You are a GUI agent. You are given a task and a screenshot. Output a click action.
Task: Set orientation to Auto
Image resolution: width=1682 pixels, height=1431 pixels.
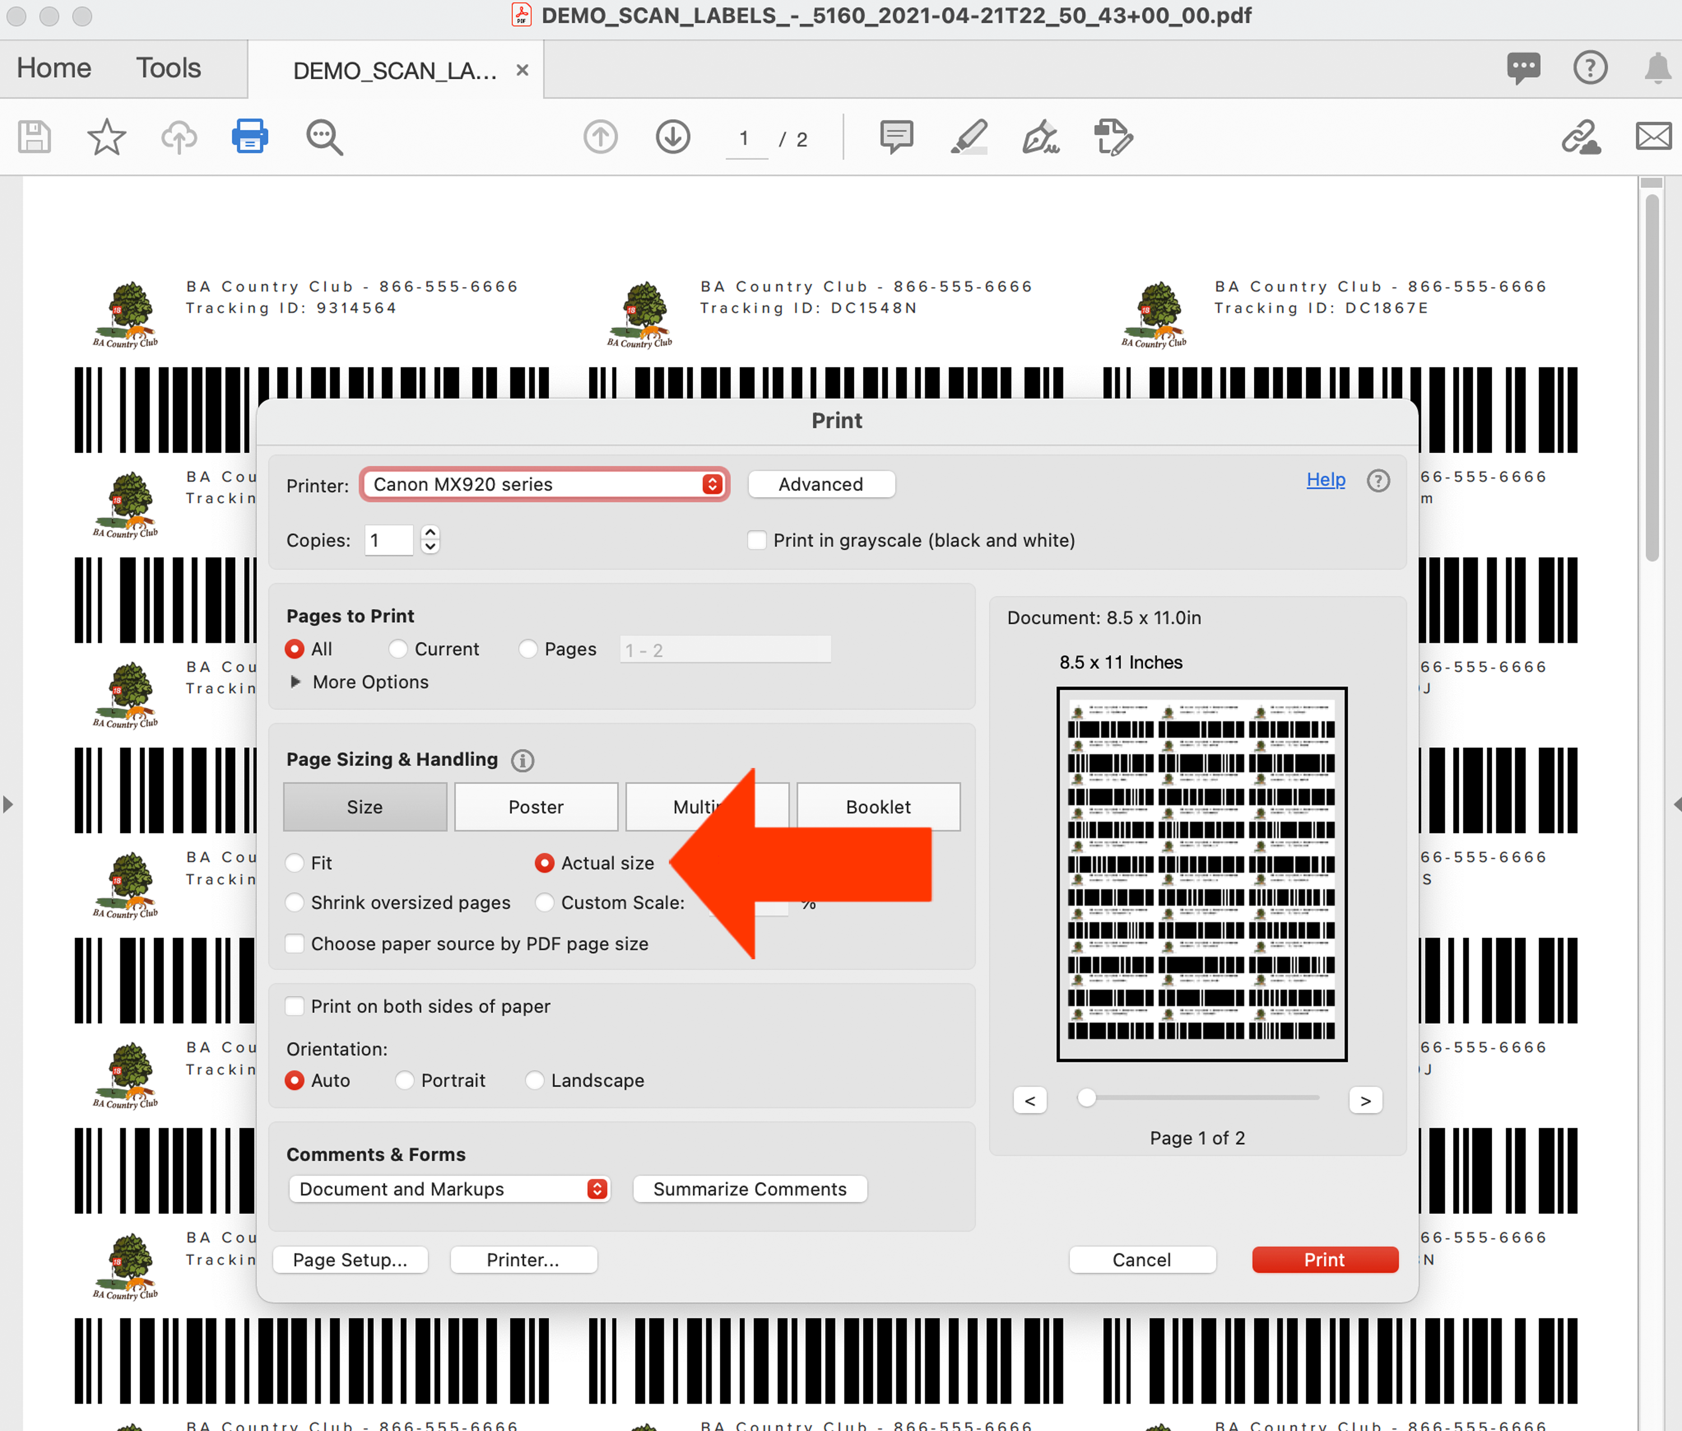(x=294, y=1080)
